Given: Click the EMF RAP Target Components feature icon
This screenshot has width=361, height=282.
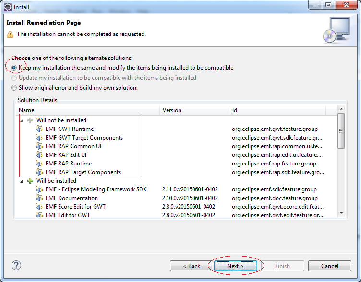Looking at the screenshot, I should (39, 172).
